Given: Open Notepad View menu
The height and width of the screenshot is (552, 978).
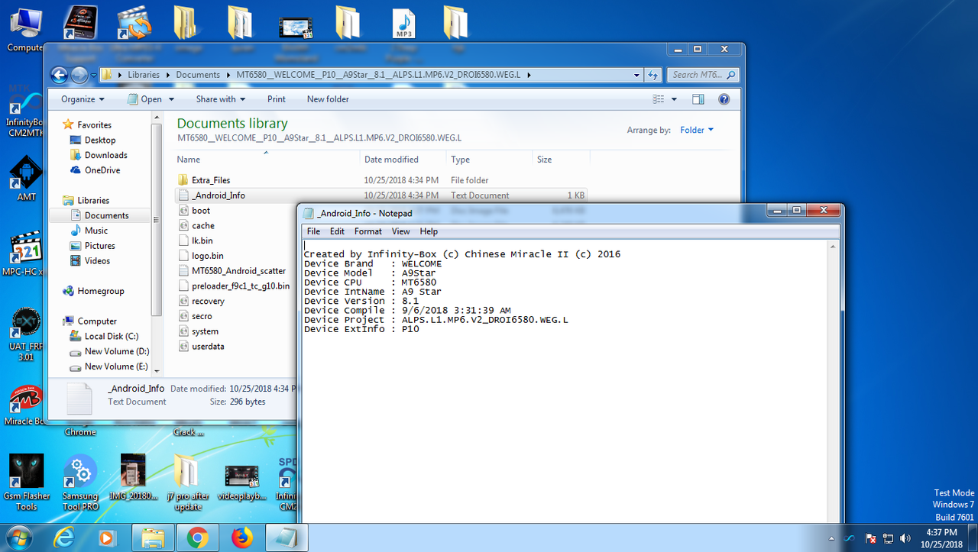Looking at the screenshot, I should pos(401,231).
